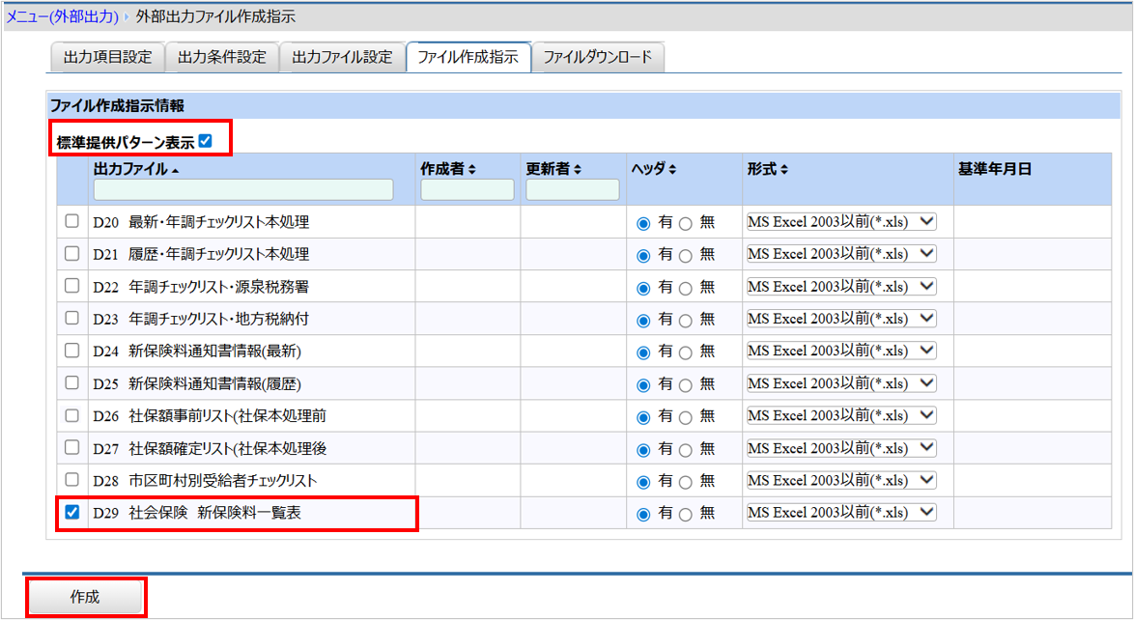Viewport: 1134px width, 620px height.
Task: Check the D27 社保額確定リスト row
Action: click(x=71, y=447)
